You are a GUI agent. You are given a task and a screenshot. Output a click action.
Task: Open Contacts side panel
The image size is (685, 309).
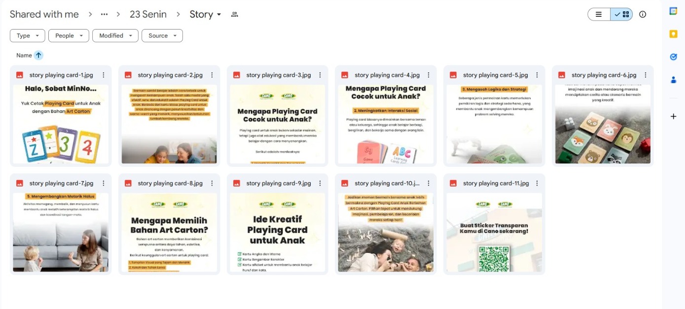tap(673, 80)
